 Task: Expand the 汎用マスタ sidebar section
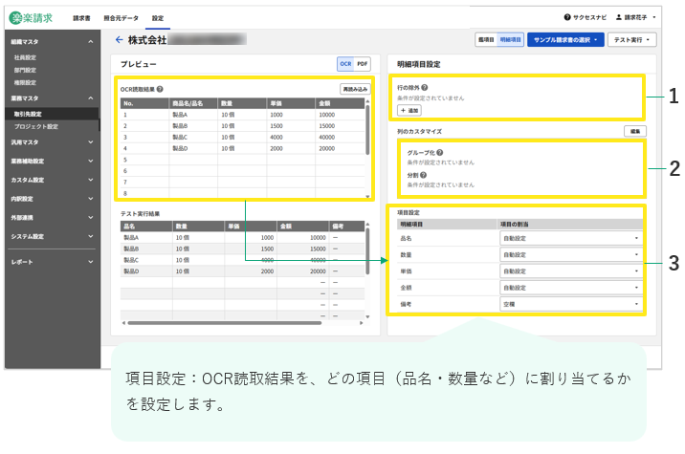click(x=91, y=142)
